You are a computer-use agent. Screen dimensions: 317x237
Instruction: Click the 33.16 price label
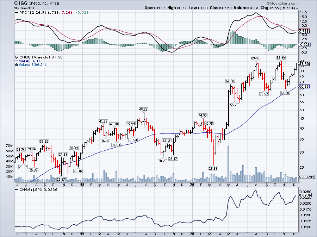(x=167, y=141)
